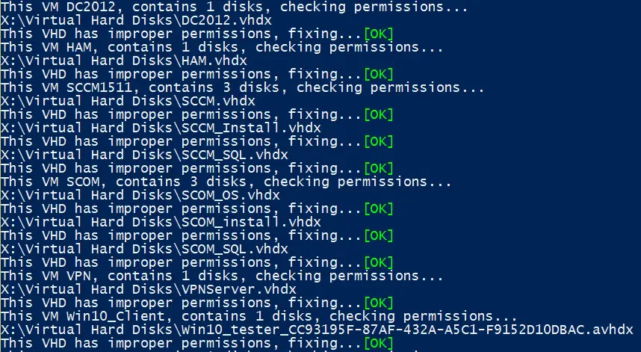Select the HAM.vhdx disk path text

[124, 61]
